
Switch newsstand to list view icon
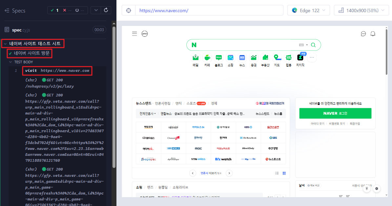click(x=277, y=173)
